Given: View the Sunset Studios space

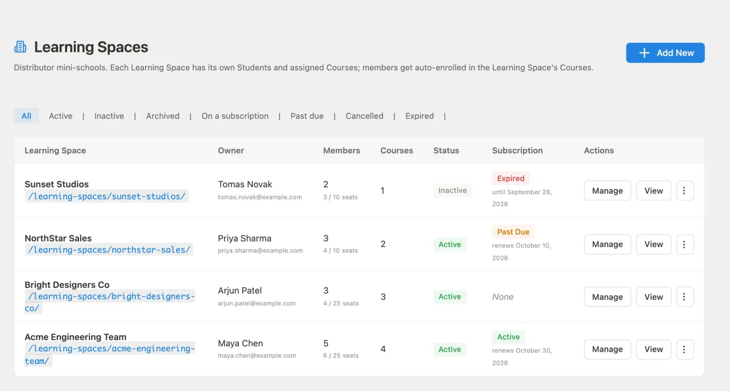Looking at the screenshot, I should click(x=654, y=190).
